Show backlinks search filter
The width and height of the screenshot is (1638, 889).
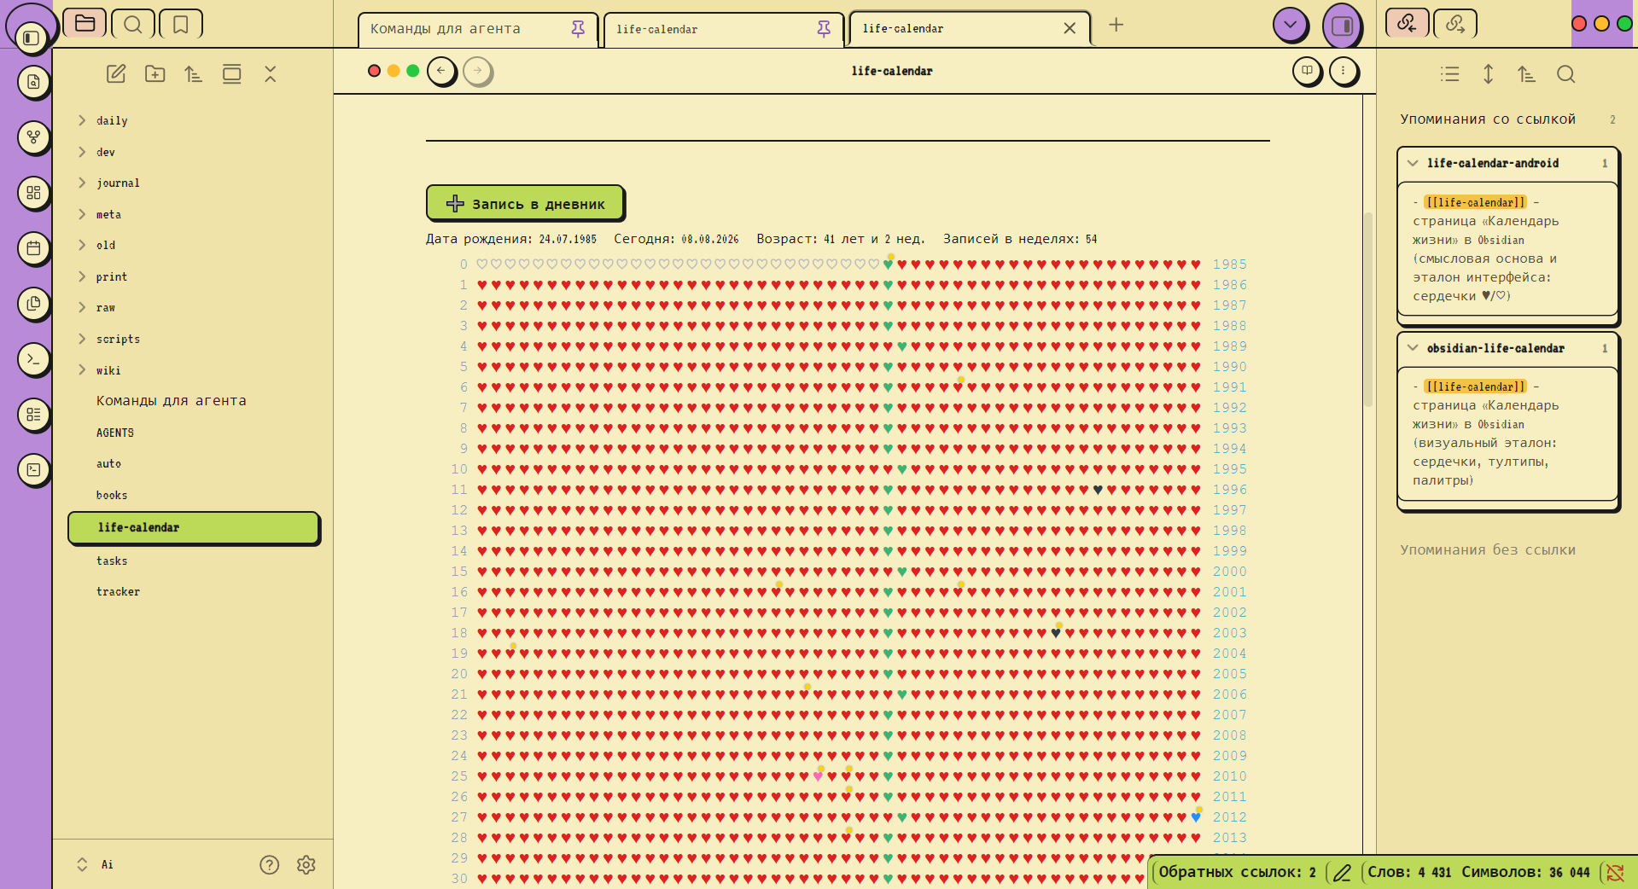pyautogui.click(x=1565, y=74)
